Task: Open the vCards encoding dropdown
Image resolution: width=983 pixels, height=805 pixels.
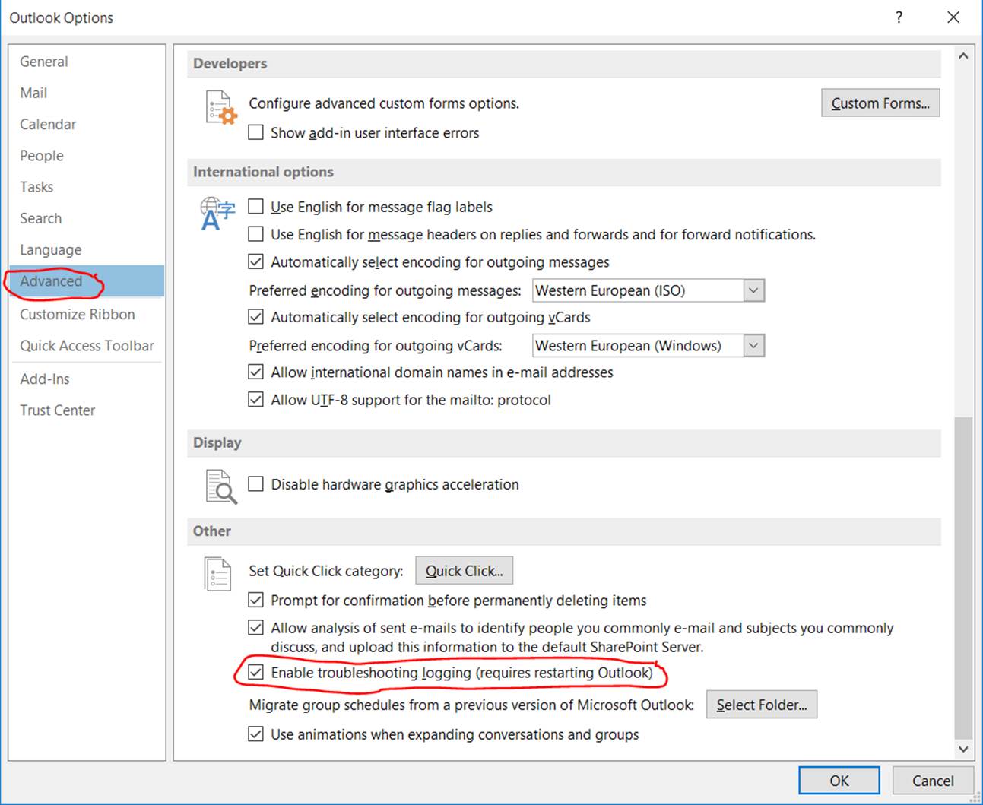Action: 752,345
